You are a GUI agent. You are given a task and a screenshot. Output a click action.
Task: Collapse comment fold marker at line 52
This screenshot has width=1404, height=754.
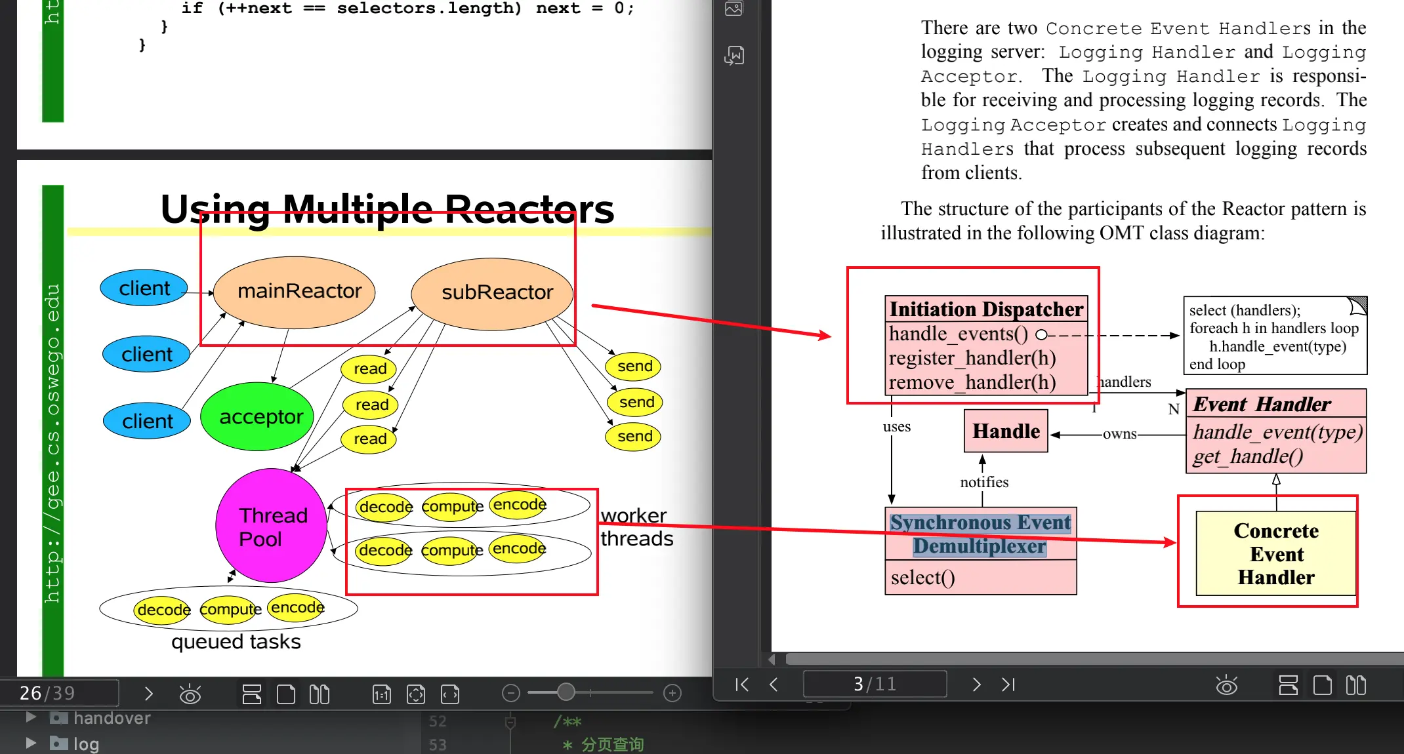510,722
